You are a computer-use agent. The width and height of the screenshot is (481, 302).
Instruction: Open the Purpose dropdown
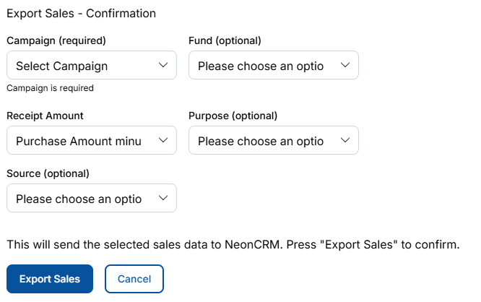(273, 140)
